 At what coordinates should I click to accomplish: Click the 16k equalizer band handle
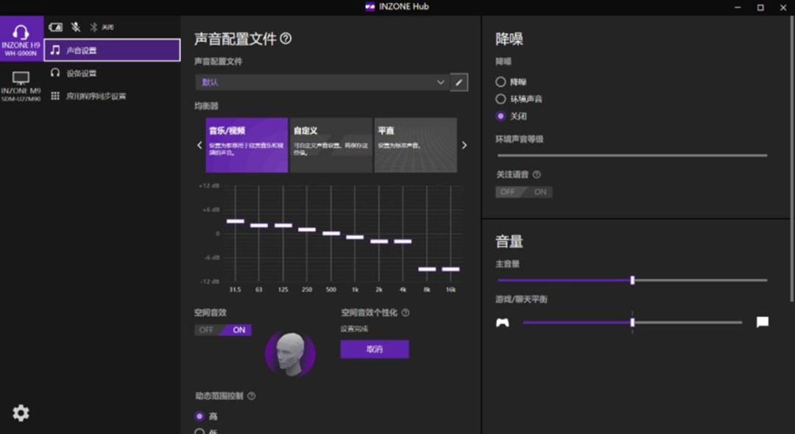(x=451, y=269)
